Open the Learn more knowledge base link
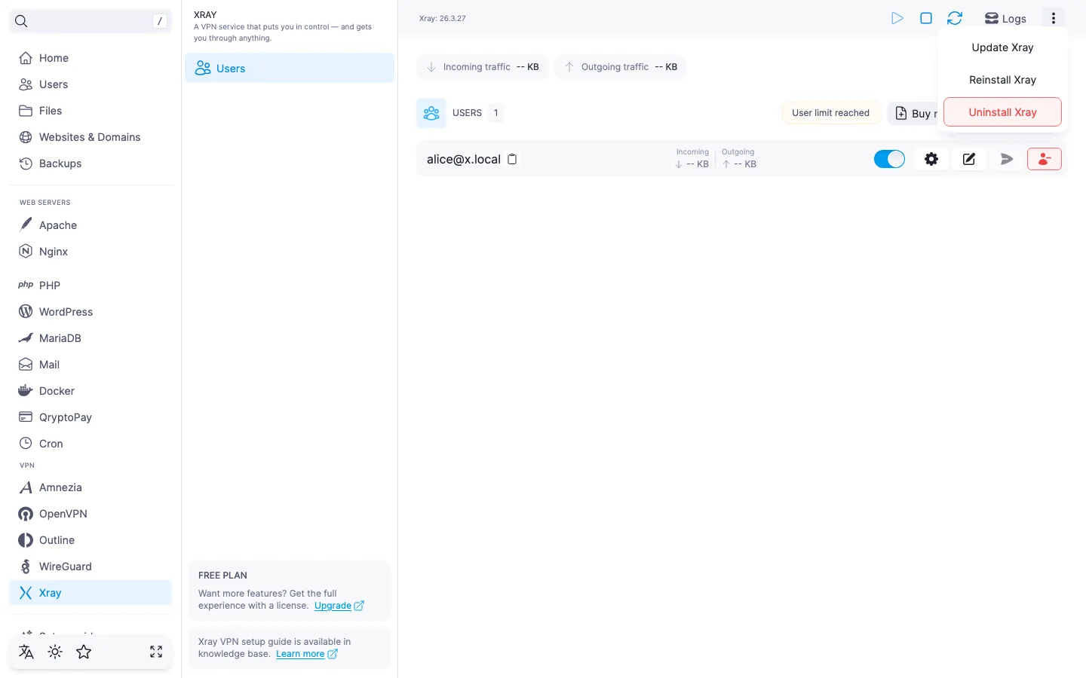Viewport: 1086px width, 678px height. (x=306, y=654)
